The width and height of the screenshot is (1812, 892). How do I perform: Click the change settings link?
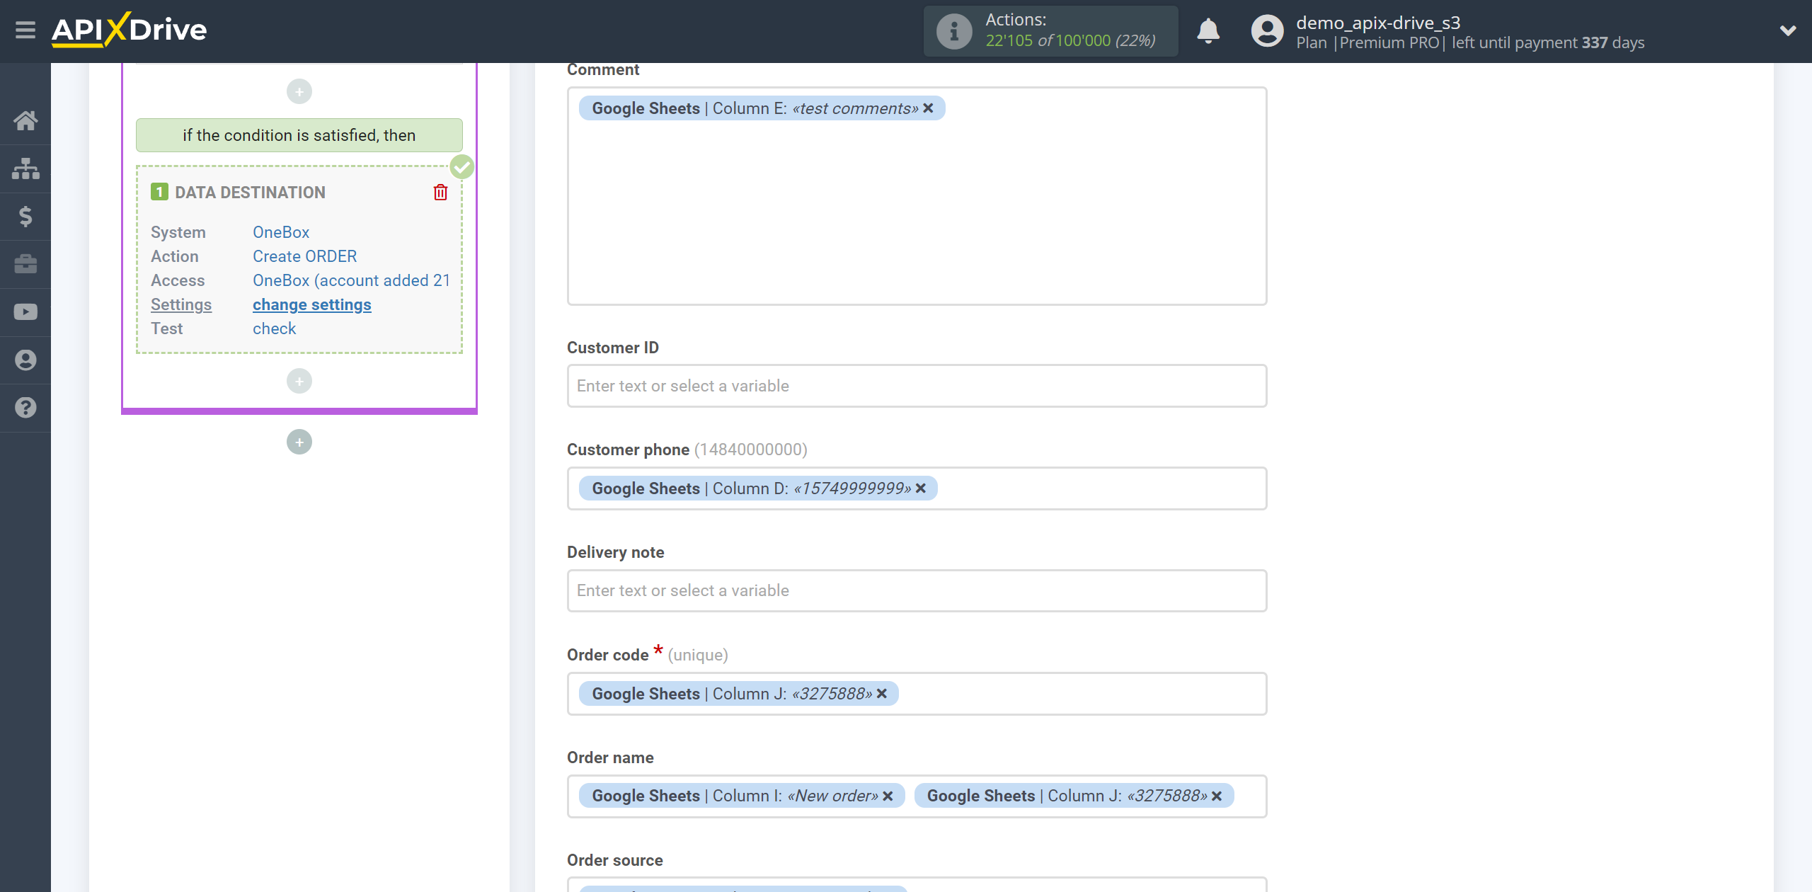pyautogui.click(x=312, y=304)
